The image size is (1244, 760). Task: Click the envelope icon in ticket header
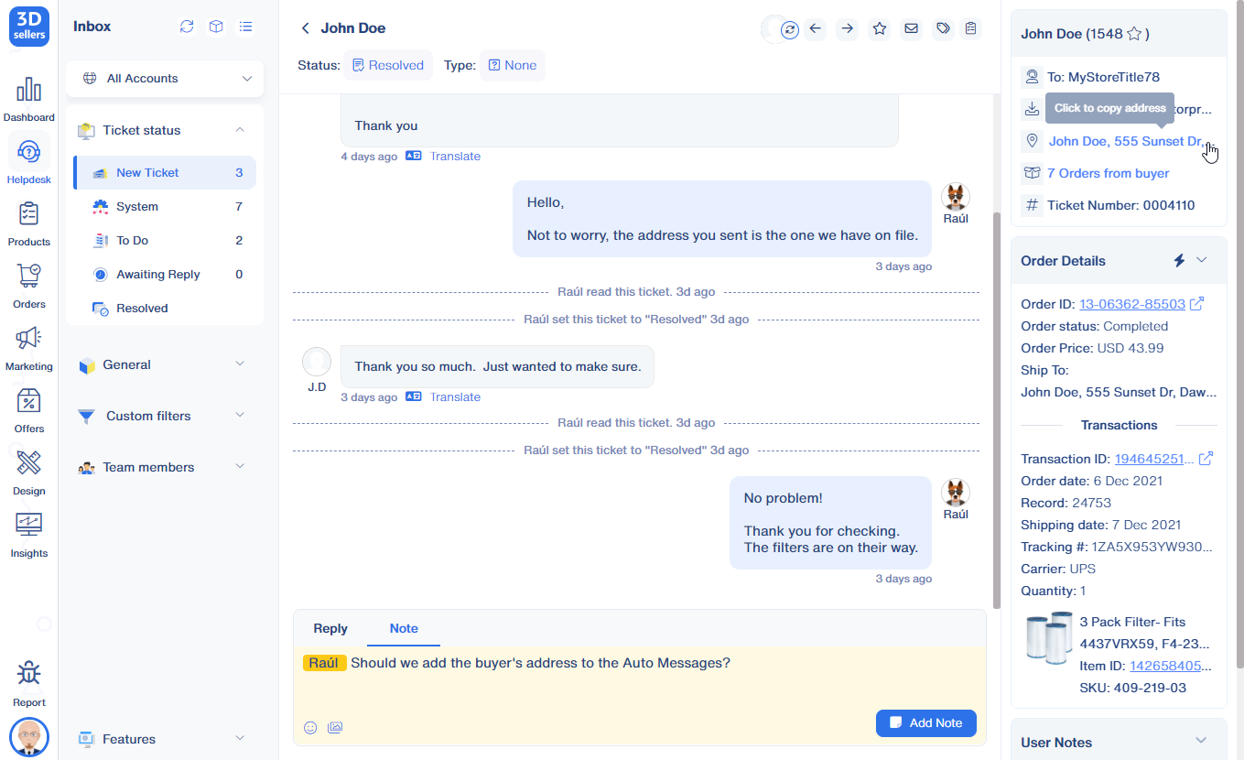pyautogui.click(x=911, y=28)
